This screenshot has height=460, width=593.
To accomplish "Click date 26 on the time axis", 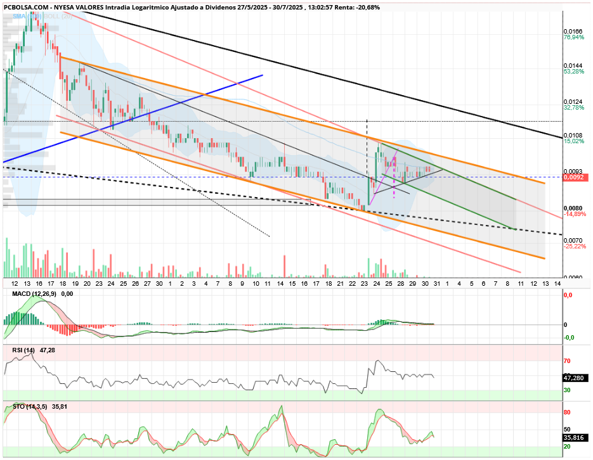I will (135, 284).
